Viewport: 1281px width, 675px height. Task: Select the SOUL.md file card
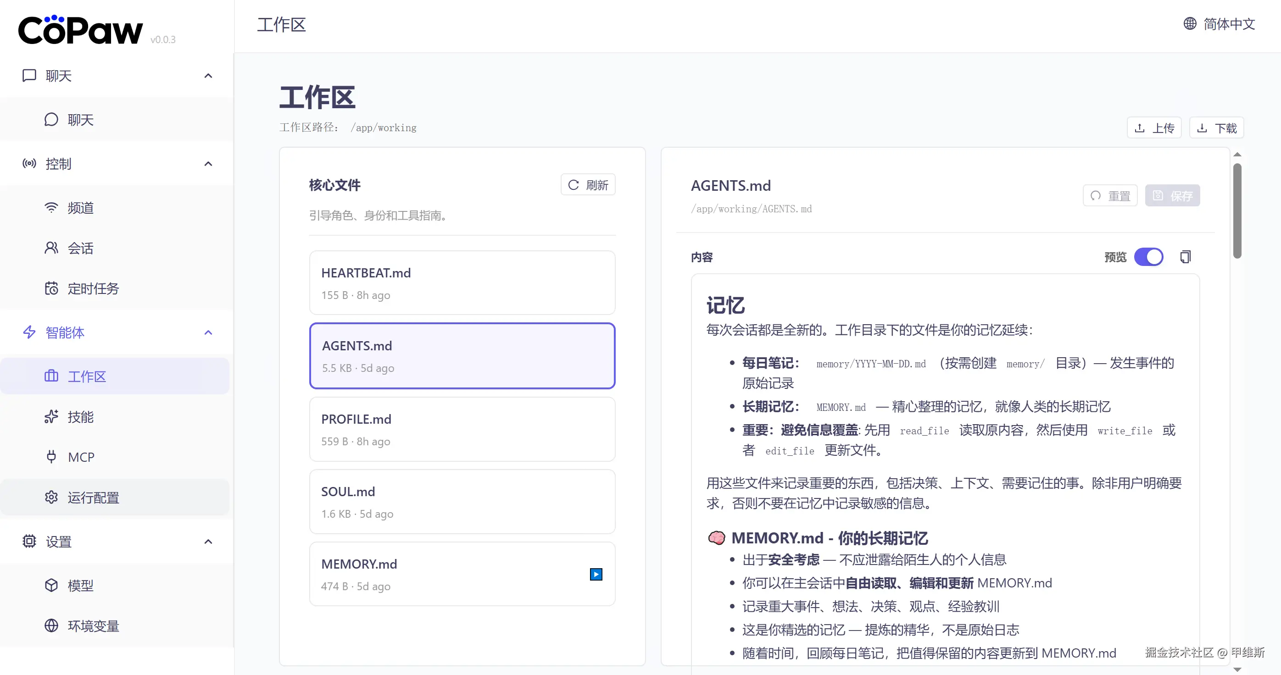(462, 502)
